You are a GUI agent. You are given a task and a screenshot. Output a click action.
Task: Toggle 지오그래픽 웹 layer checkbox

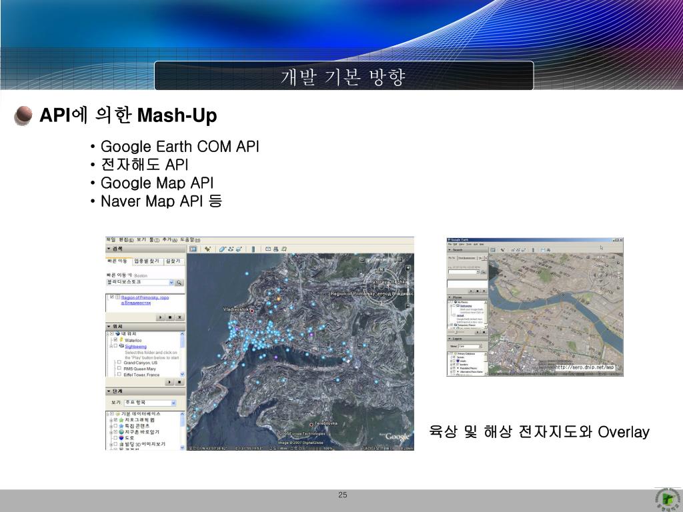pyautogui.click(x=115, y=420)
